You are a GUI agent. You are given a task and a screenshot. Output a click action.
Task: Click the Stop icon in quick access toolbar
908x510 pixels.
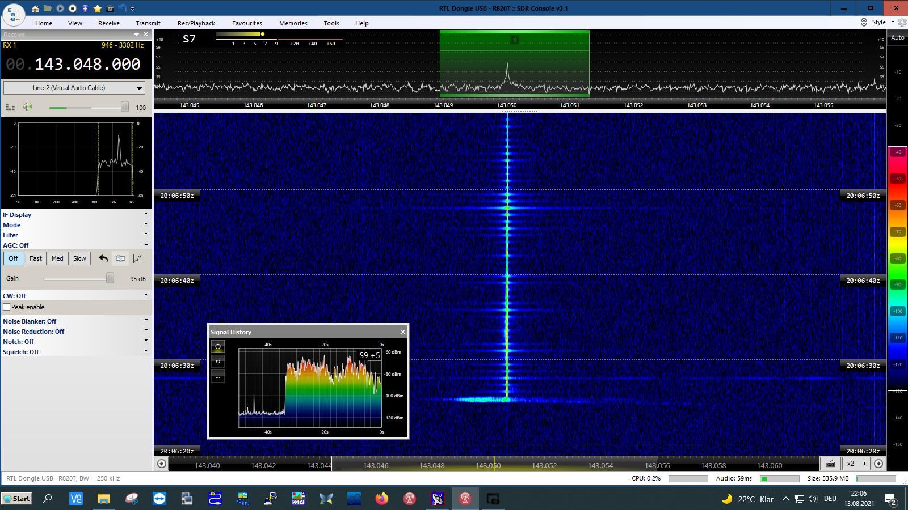(73, 8)
